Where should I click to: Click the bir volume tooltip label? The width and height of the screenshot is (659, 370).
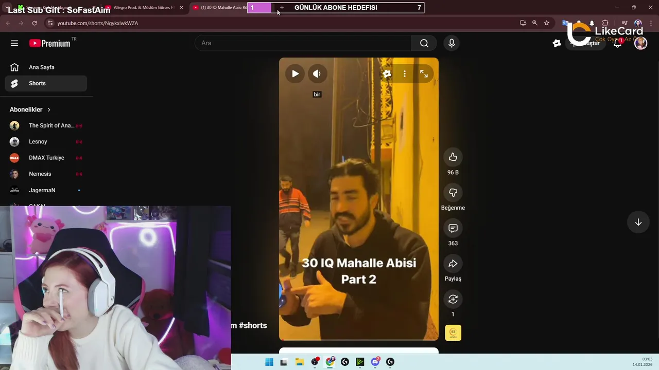317,95
